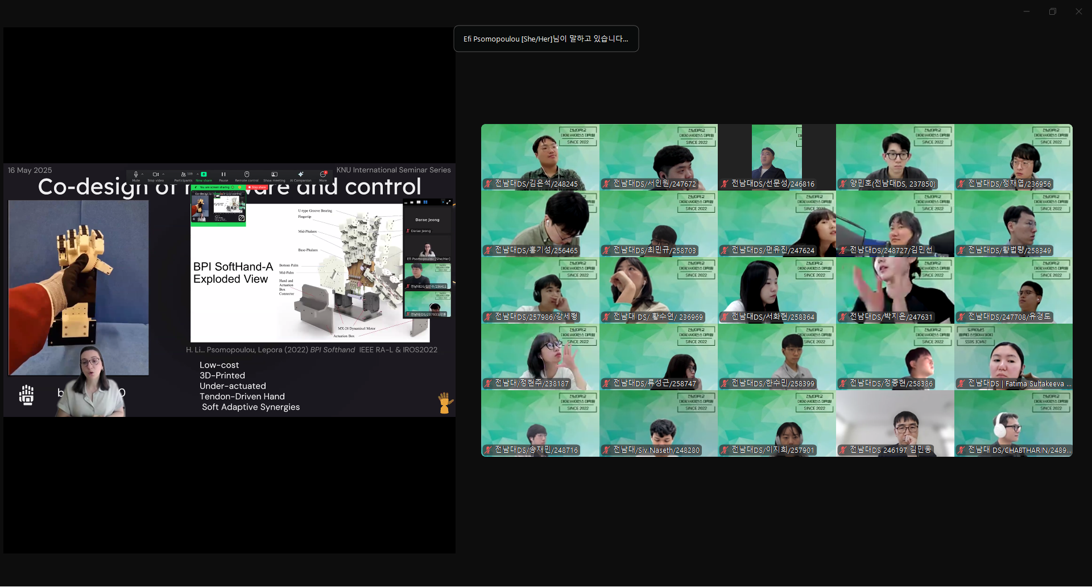Screen dimensions: 1092x587
Task: Click muted mic icon for 248727/김민선
Action: [843, 250]
